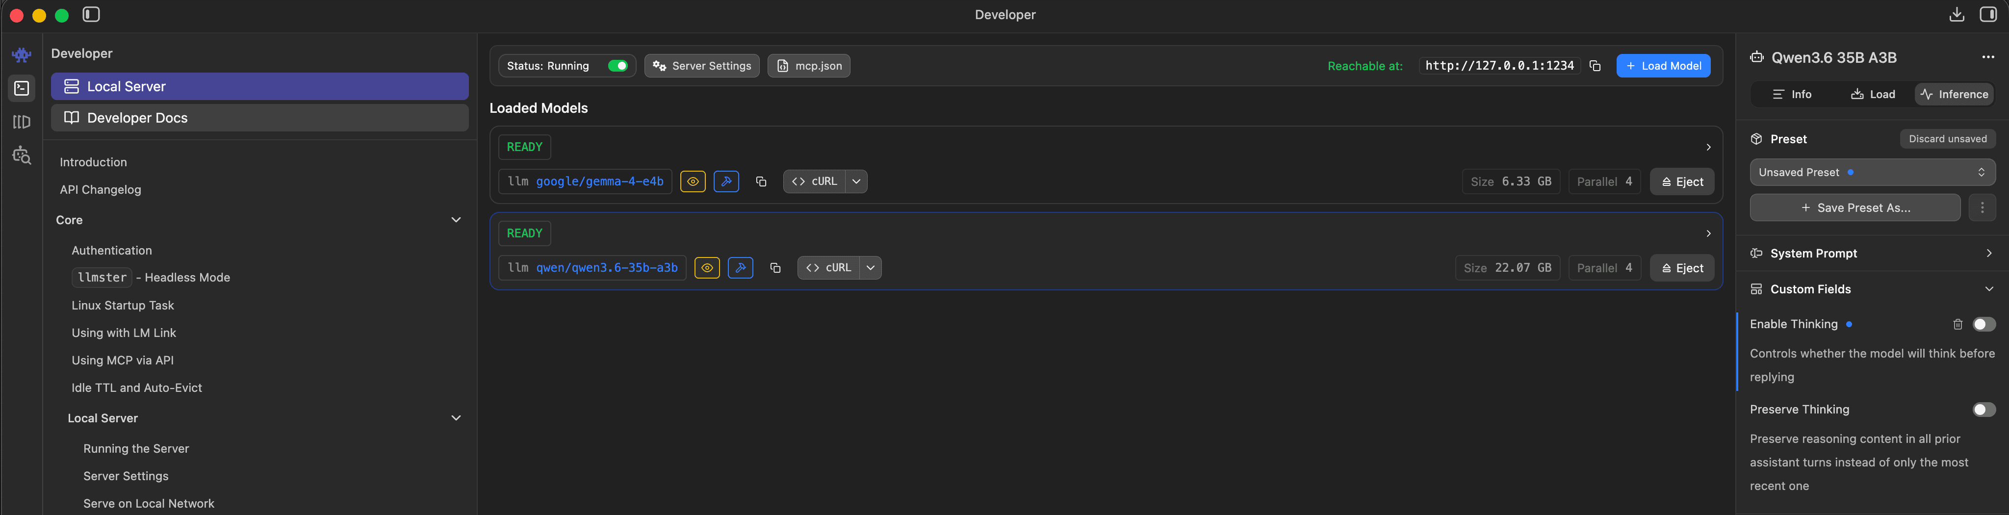Click the Size 22.07 GB value
The image size is (2009, 515).
click(x=1508, y=268)
